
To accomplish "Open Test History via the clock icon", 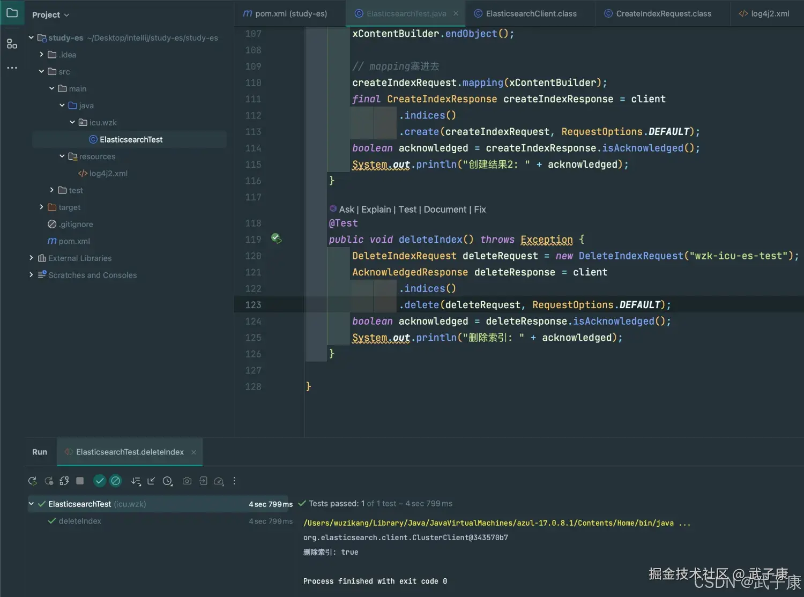I will 168,481.
